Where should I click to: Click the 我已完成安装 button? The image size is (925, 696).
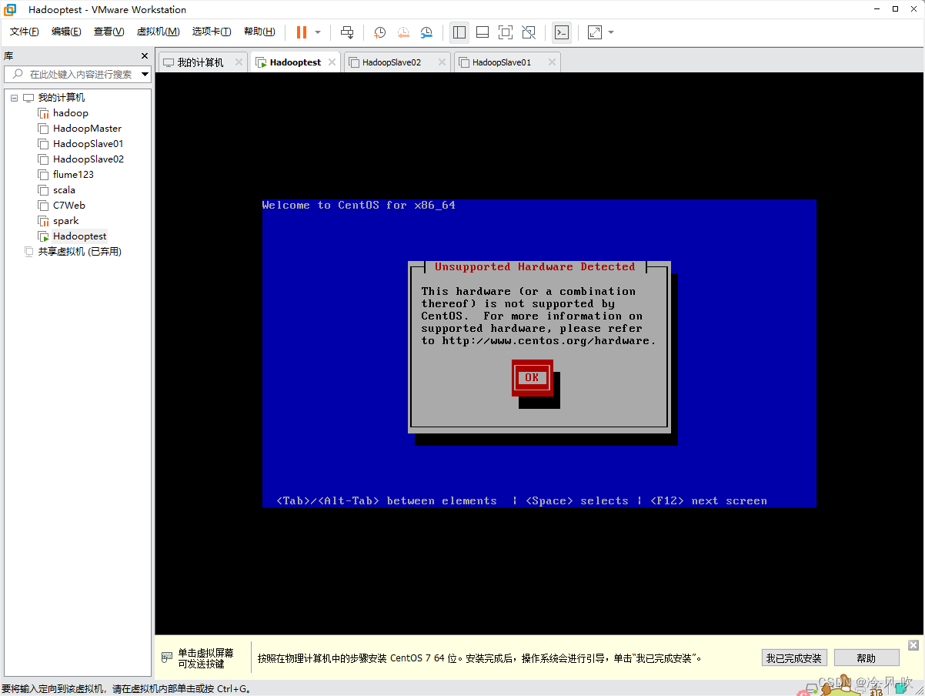pos(794,658)
